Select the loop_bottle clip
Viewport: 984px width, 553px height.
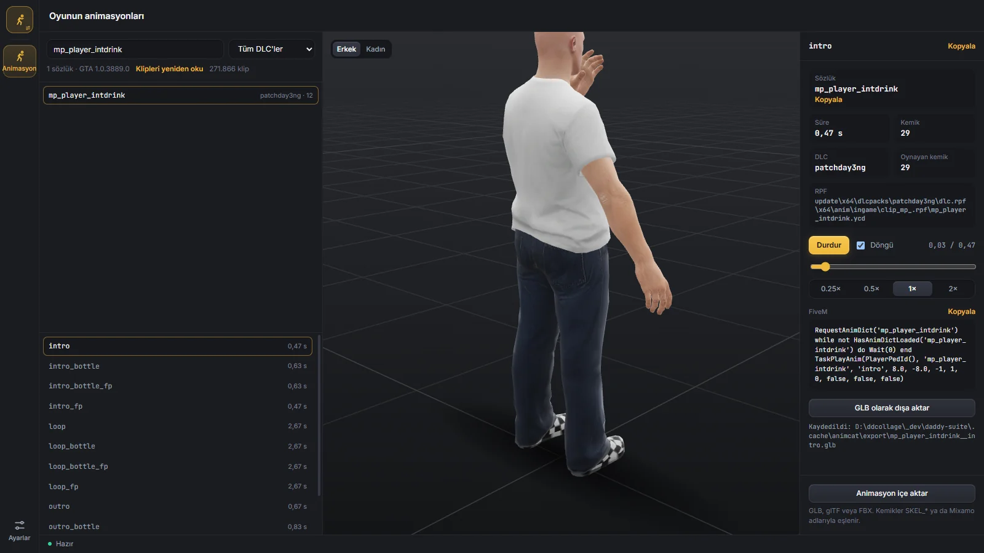178,446
